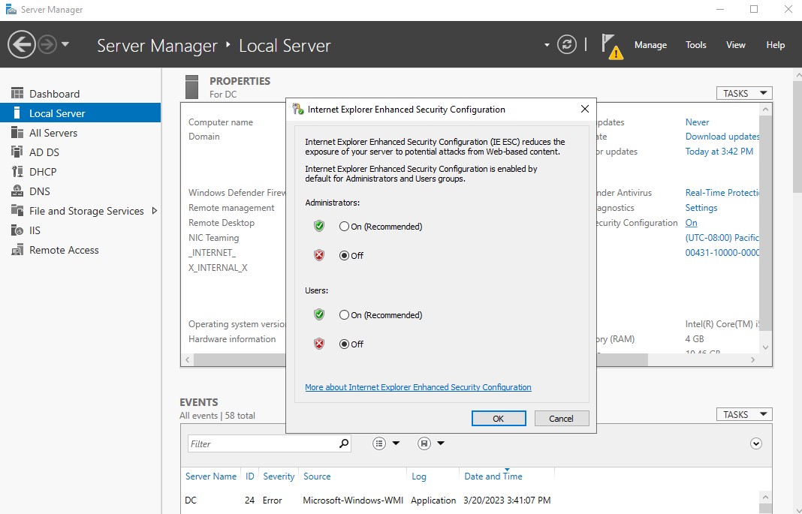Click green shield icon under Users

319,314
